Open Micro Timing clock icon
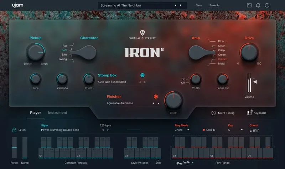The image size is (285, 169). point(213,113)
